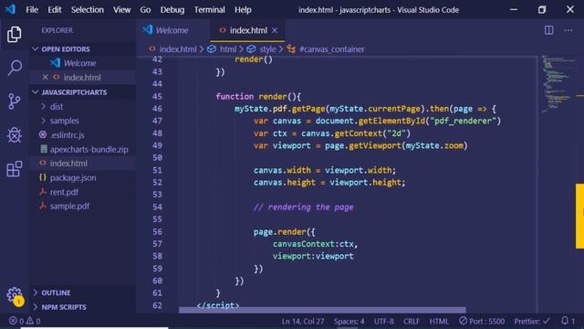584x329 pixels.
Task: Open the Search view icon
Action: click(x=15, y=68)
